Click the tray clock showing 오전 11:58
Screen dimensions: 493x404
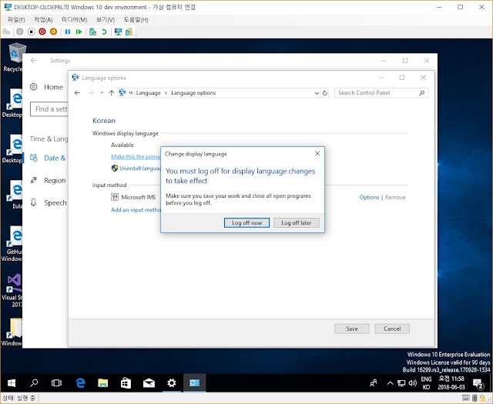[451, 383]
